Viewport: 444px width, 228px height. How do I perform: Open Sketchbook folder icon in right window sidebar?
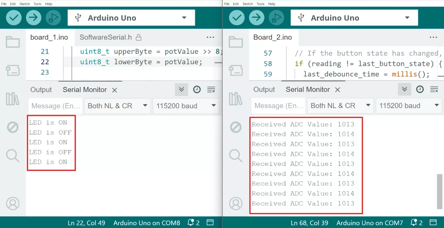click(x=236, y=42)
